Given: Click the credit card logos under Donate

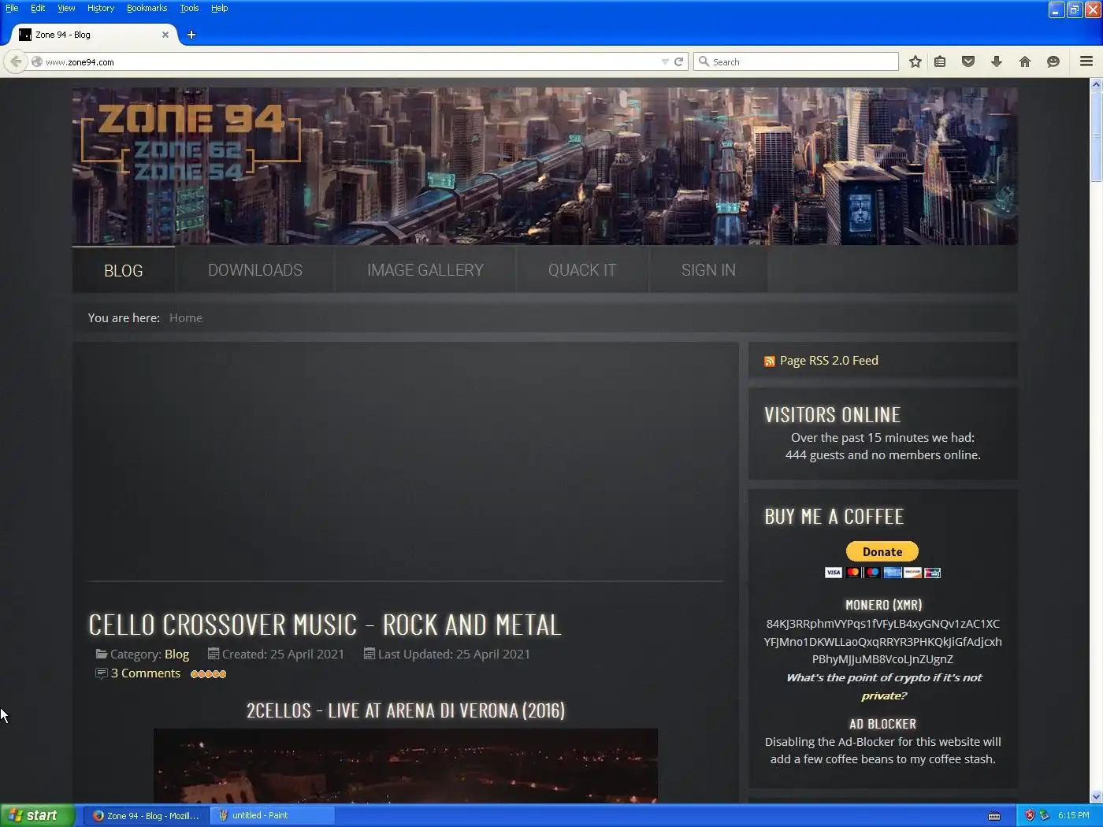Looking at the screenshot, I should click(882, 573).
